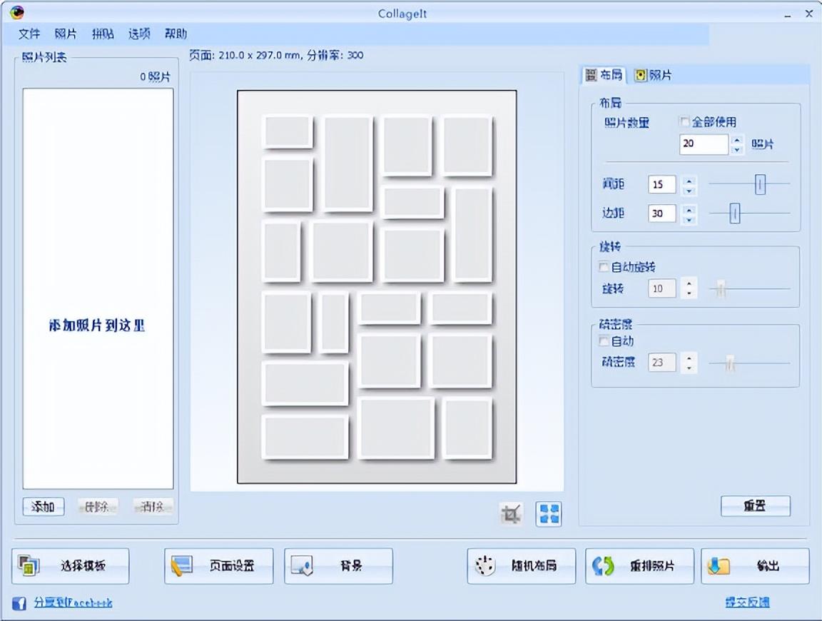Switch to the 照片 tab
Screen dimensions: 822x621
653,75
